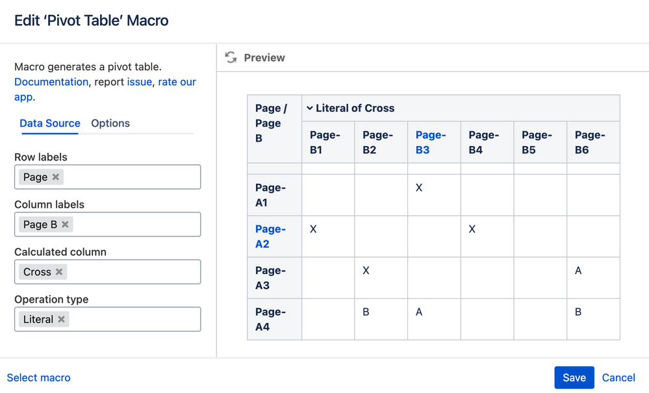Open the Page-B3 column header link
This screenshot has width=649, height=393.
point(431,142)
